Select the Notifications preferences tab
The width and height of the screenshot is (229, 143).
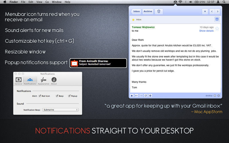[30, 81]
